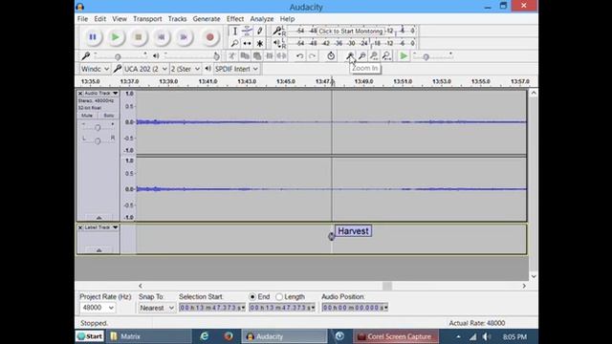Select the I-beam Selection tool
This screenshot has height=344, width=612.
coord(234,31)
